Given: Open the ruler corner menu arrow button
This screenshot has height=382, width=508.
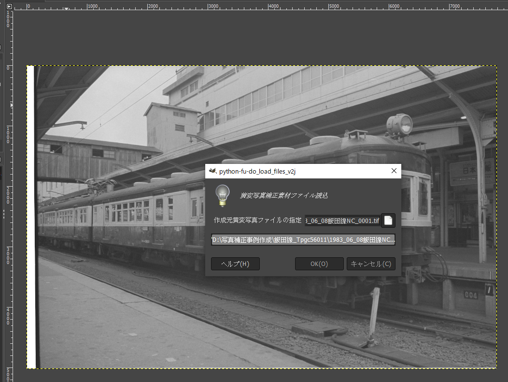Looking at the screenshot, I should [9, 6].
